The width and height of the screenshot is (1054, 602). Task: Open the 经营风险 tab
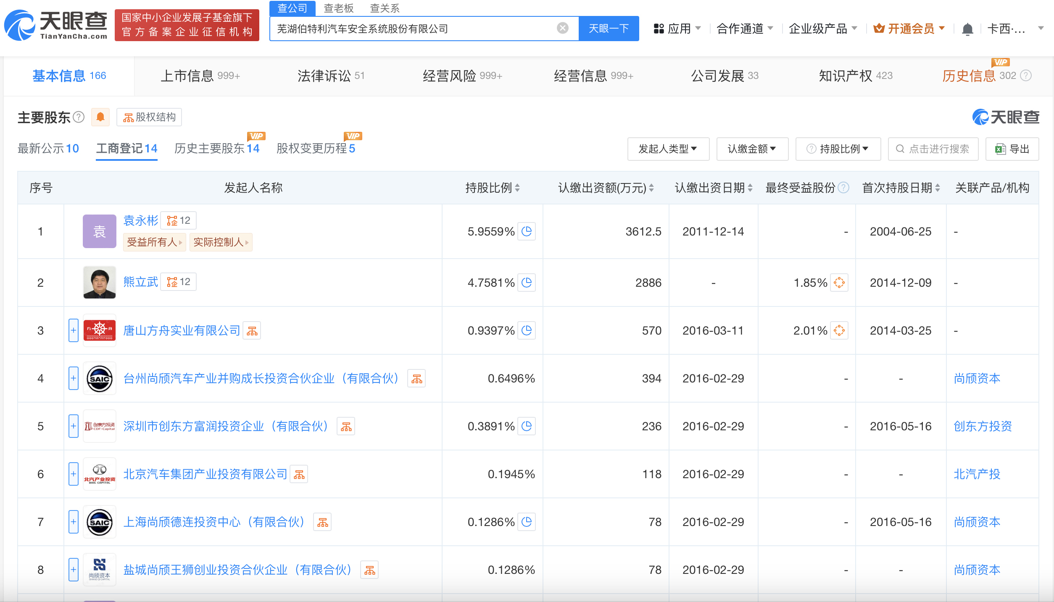[x=462, y=76]
